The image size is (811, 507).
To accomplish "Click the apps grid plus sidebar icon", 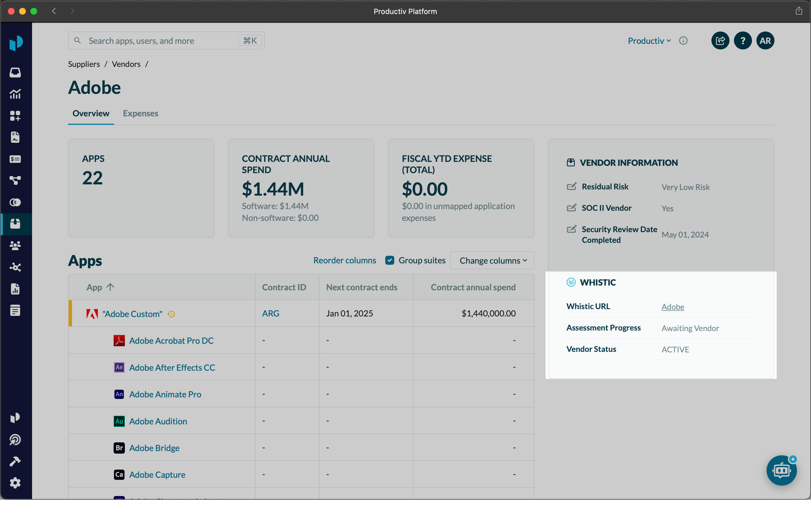I will coord(15,116).
